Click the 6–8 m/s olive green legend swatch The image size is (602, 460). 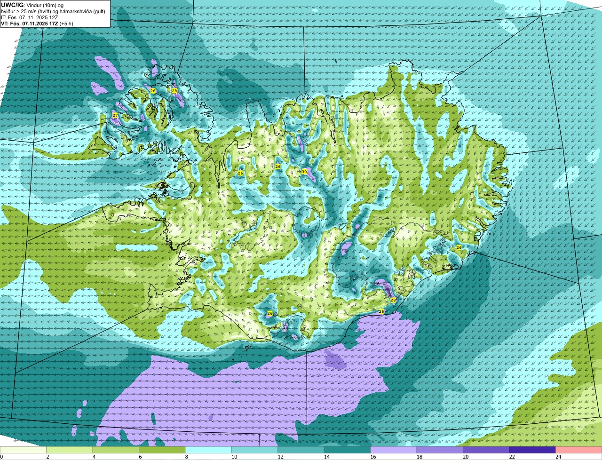click(x=162, y=450)
